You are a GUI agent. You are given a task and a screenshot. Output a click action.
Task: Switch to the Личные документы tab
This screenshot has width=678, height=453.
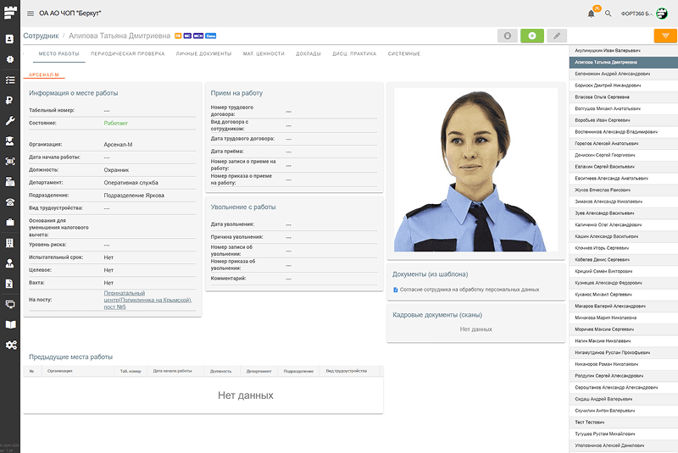[203, 54]
